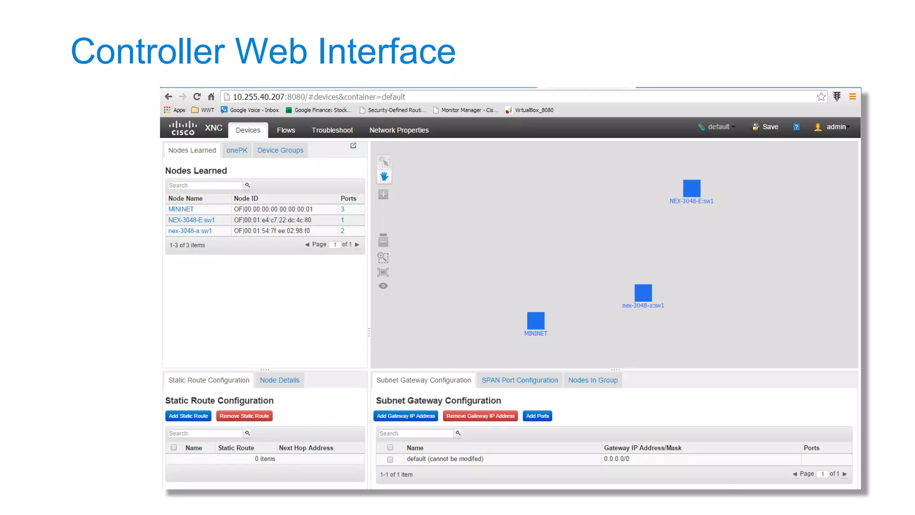The height and width of the screenshot is (515, 915).
Task: Select the NEX-3048-E:sw1 node in topology
Action: [x=692, y=188]
